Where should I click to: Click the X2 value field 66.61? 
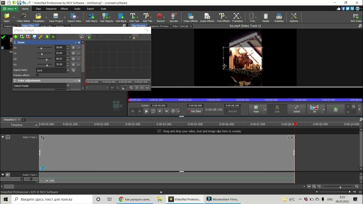pos(60,59)
